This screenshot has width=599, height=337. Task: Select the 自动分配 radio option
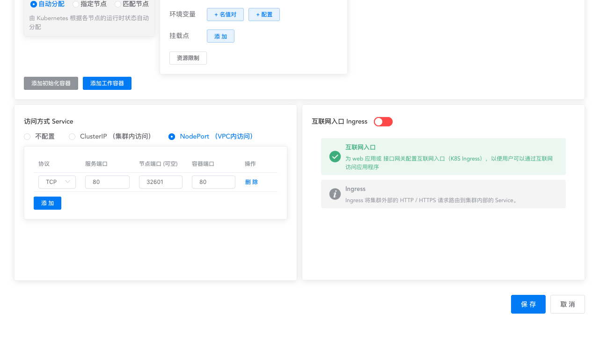(x=32, y=4)
